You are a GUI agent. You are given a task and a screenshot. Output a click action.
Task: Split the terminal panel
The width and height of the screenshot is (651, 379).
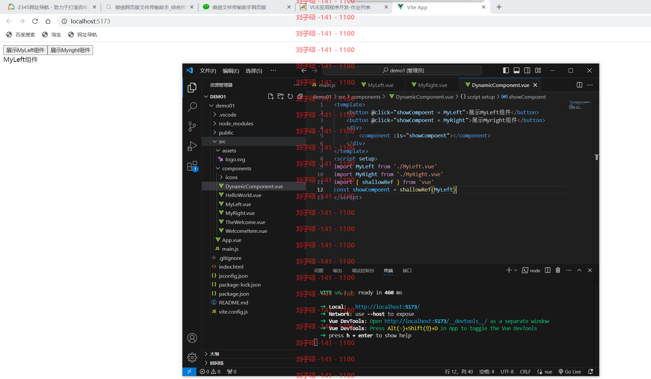548,270
